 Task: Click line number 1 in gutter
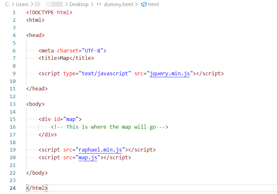point(14,13)
